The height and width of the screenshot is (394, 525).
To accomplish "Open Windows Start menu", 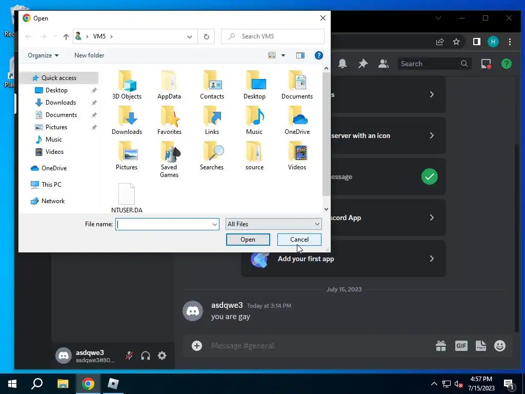I will (12, 384).
